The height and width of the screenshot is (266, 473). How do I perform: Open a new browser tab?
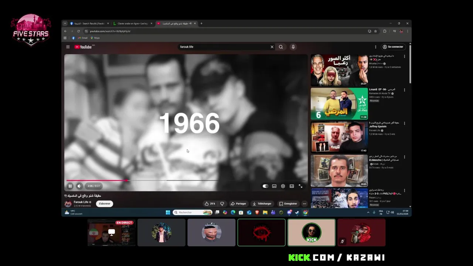[201, 23]
